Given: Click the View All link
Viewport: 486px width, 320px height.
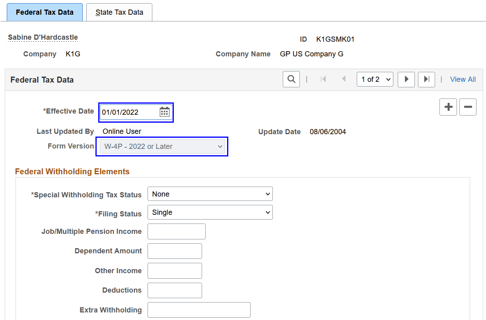Looking at the screenshot, I should (463, 79).
